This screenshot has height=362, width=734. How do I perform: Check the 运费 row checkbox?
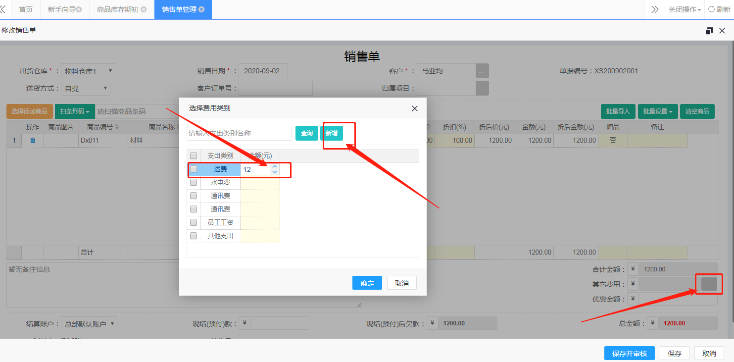point(194,169)
